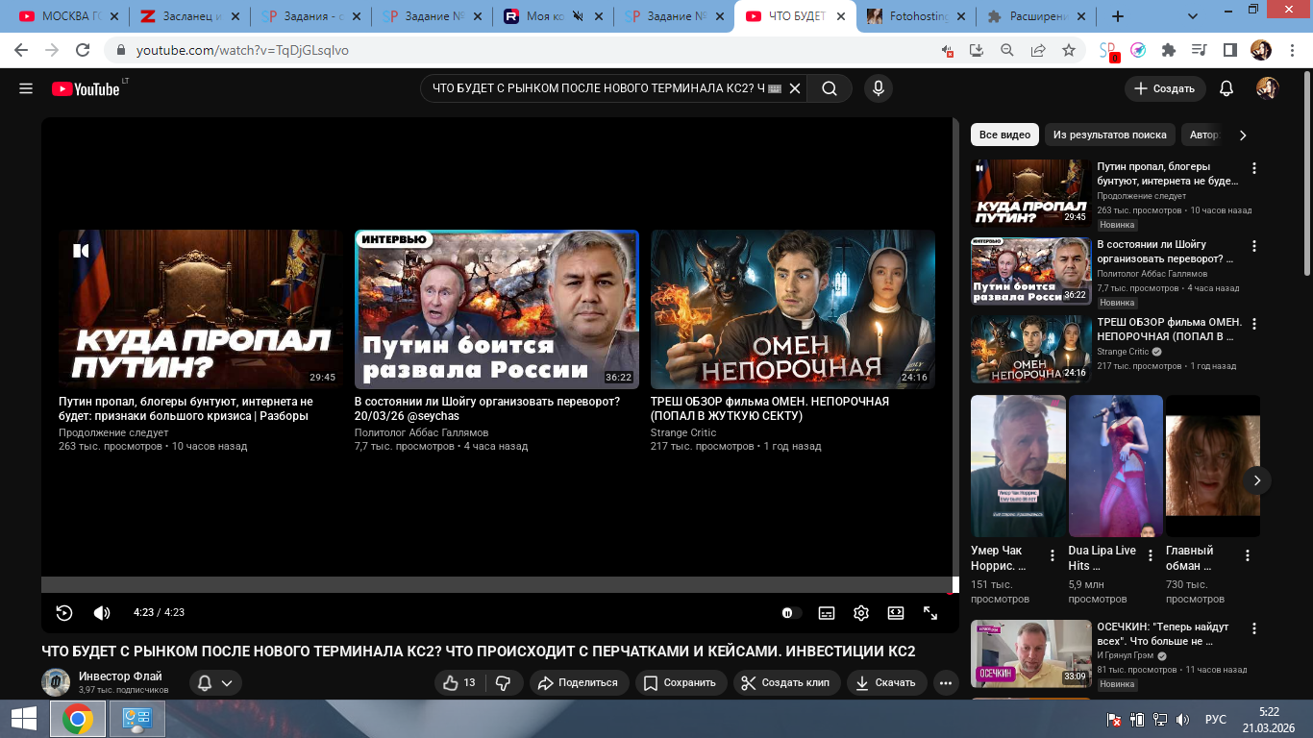
Task: Select the 'Из результатов поиска' filter chip
Action: point(1109,135)
